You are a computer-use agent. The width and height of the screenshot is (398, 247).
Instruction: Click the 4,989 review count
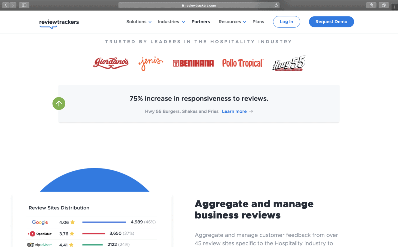click(137, 222)
